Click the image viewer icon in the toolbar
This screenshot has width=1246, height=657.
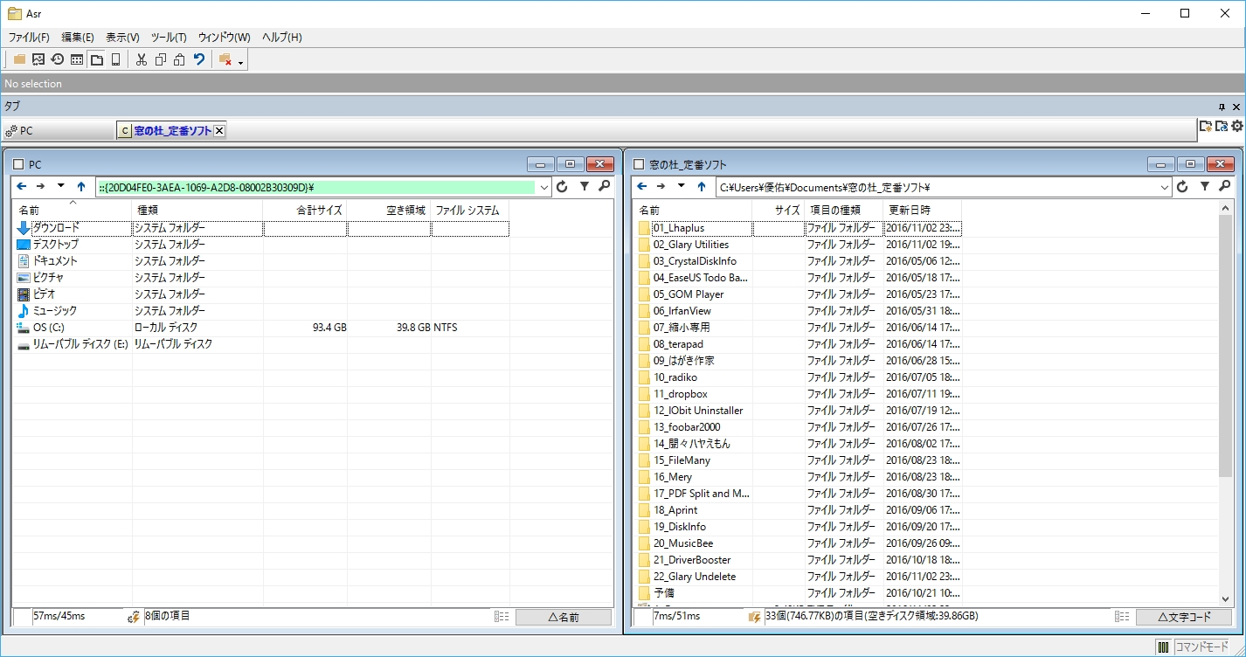coord(38,59)
